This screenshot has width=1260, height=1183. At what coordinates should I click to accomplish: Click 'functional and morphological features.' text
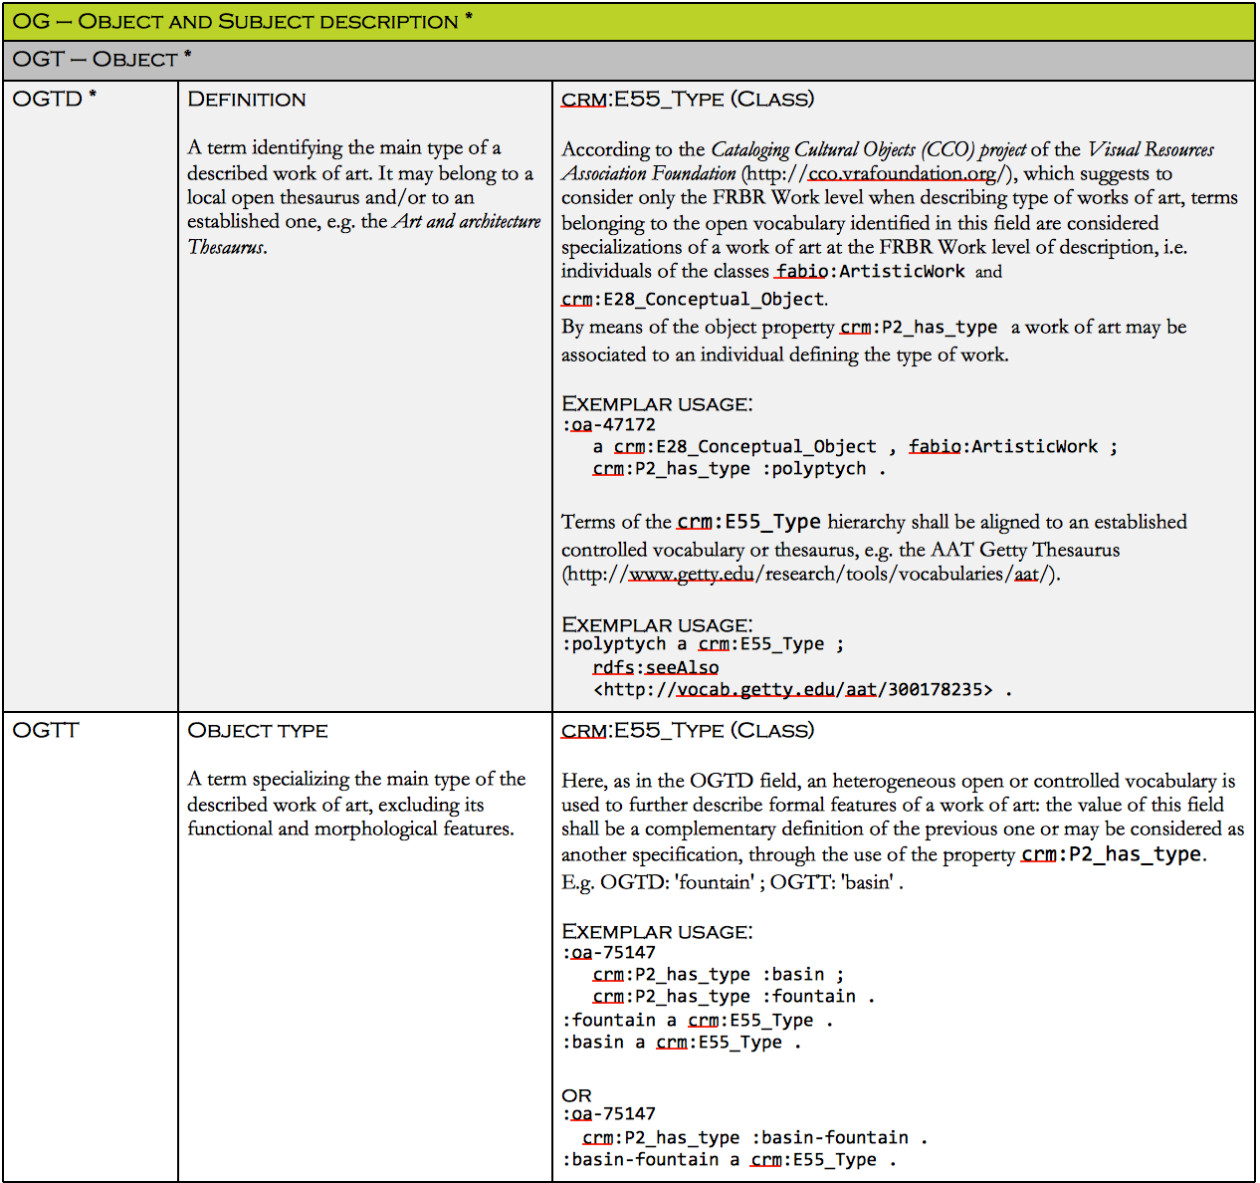coord(350,828)
